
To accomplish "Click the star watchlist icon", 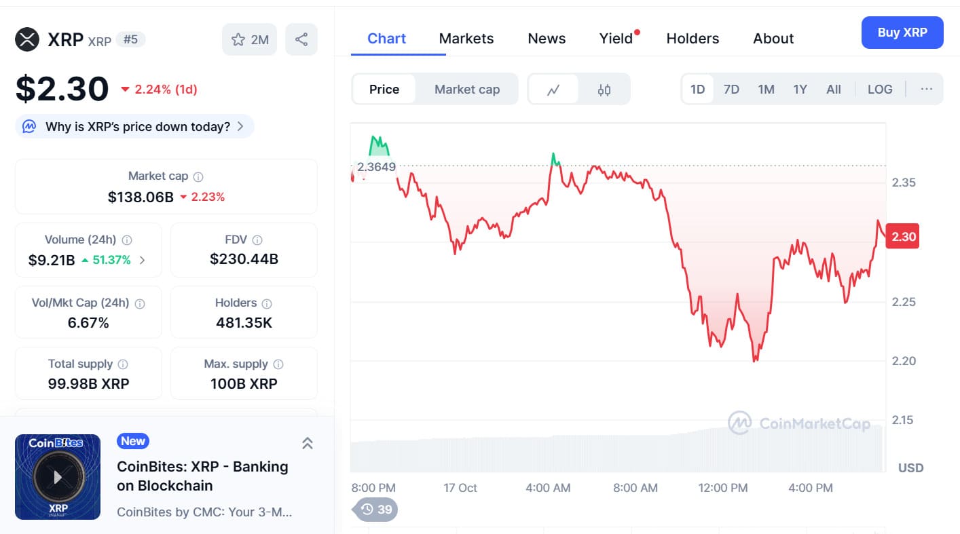I will tap(238, 39).
